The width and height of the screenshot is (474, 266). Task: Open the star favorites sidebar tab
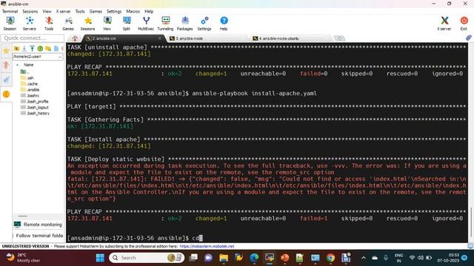(6, 50)
